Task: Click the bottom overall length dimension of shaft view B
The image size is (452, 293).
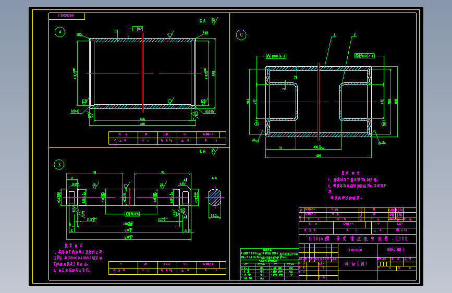Action: (129, 237)
